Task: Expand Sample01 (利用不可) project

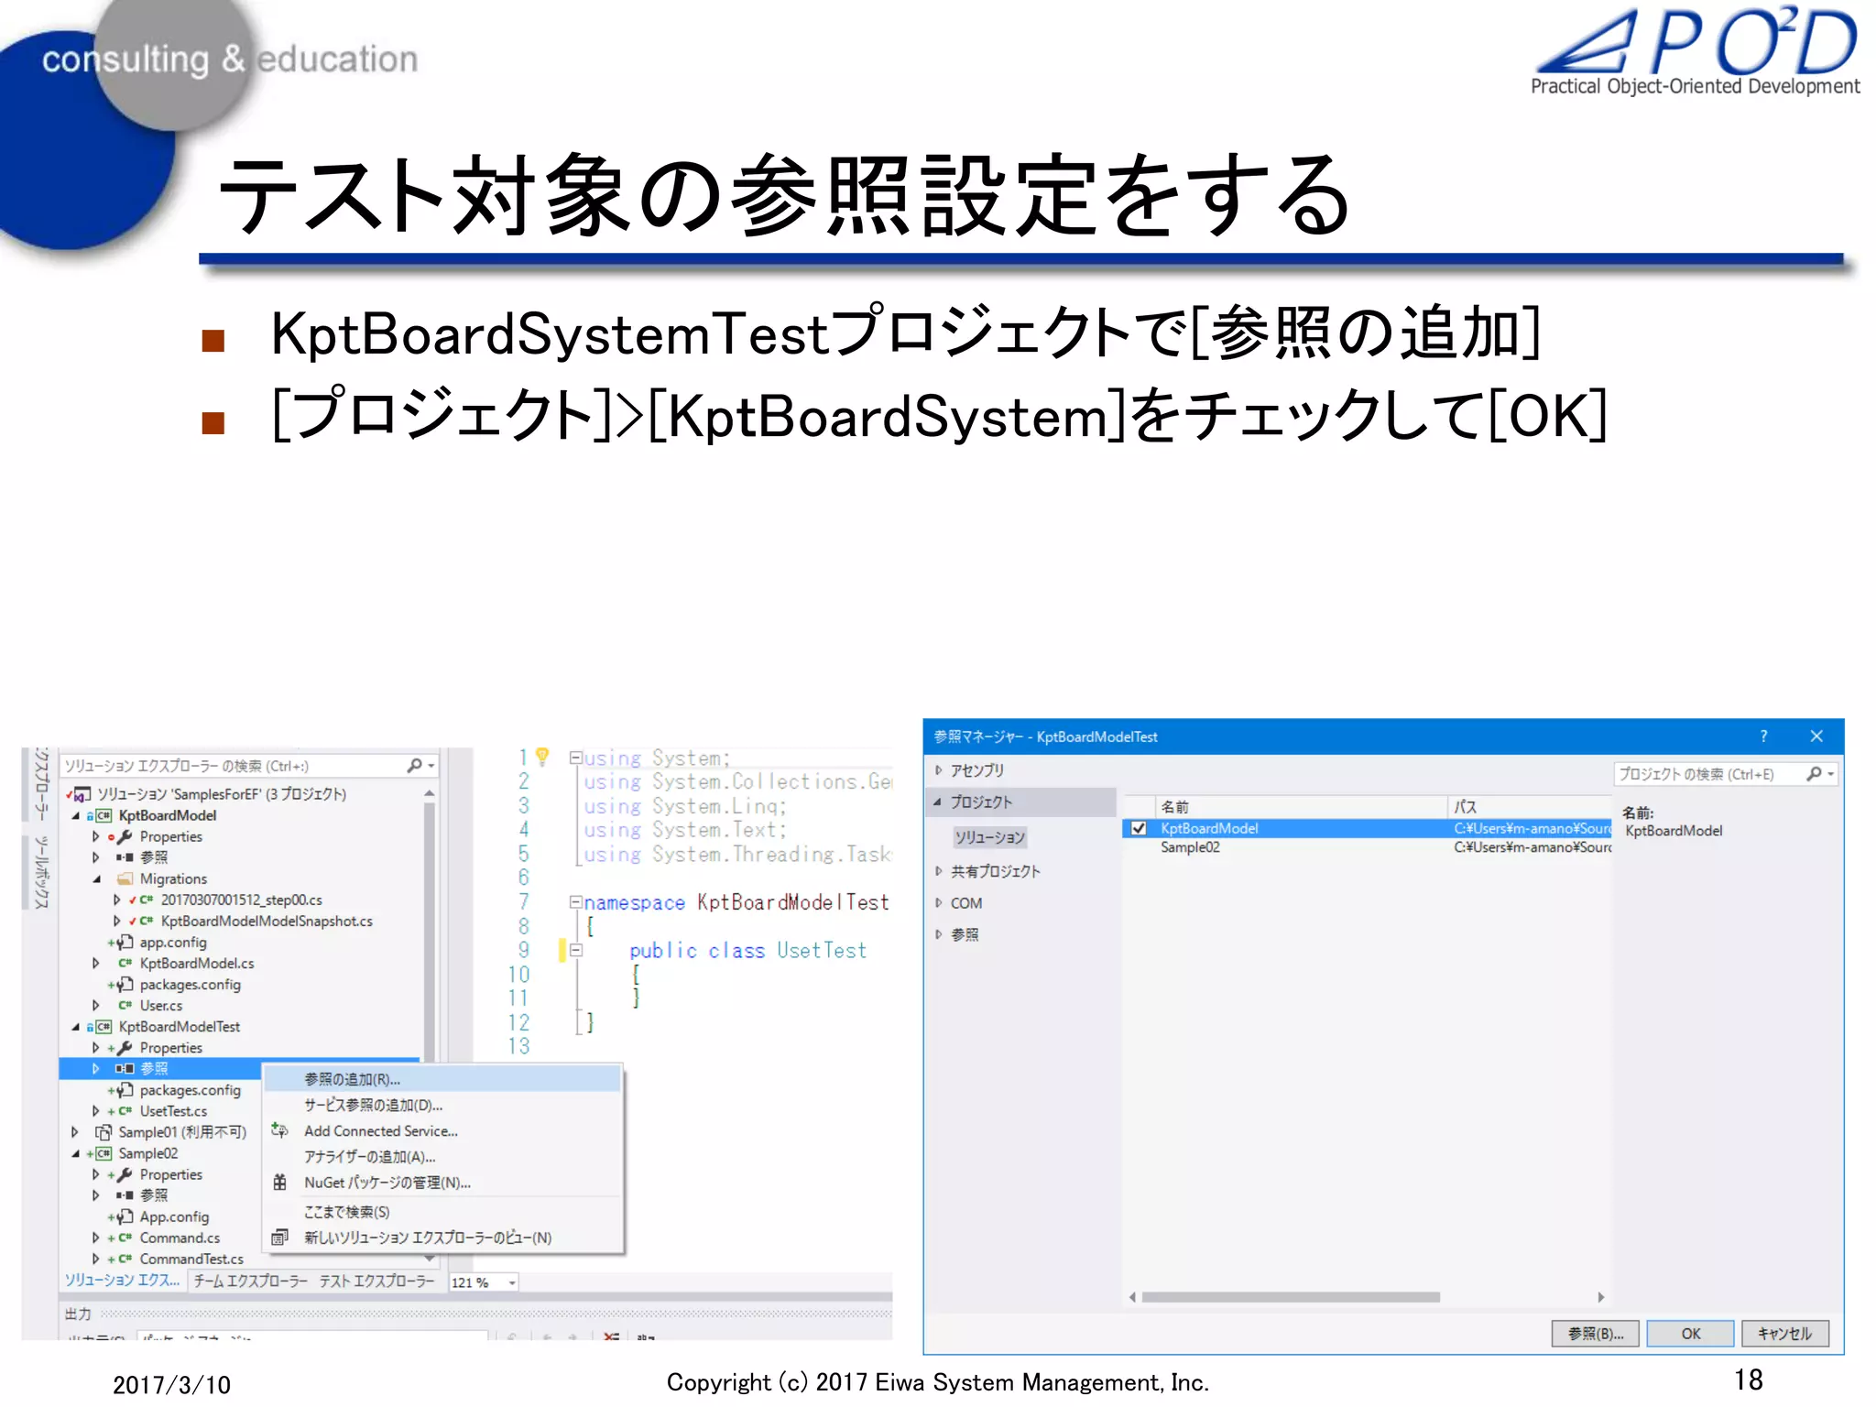Action: (75, 1132)
